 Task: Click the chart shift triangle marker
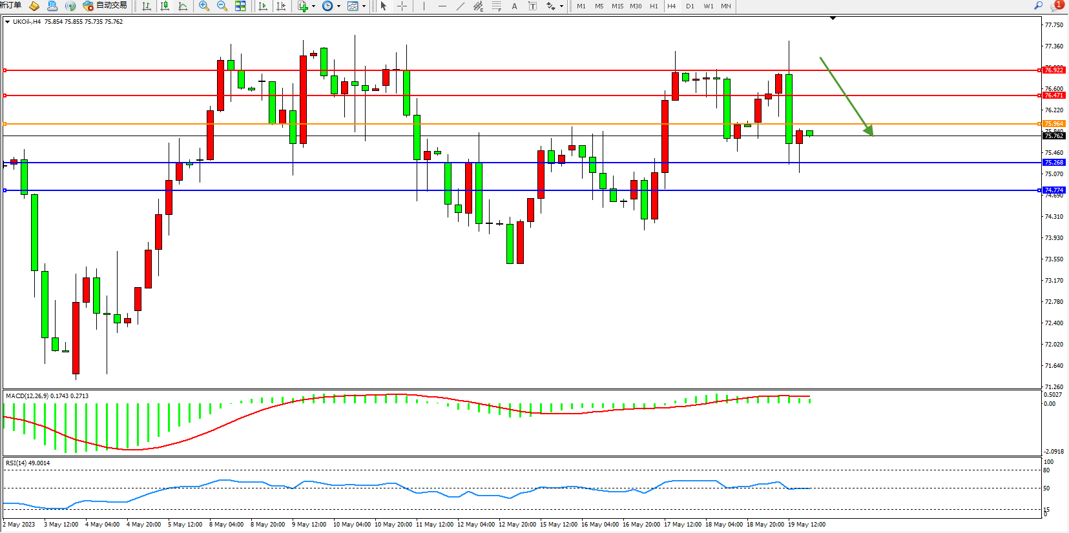coord(833,18)
